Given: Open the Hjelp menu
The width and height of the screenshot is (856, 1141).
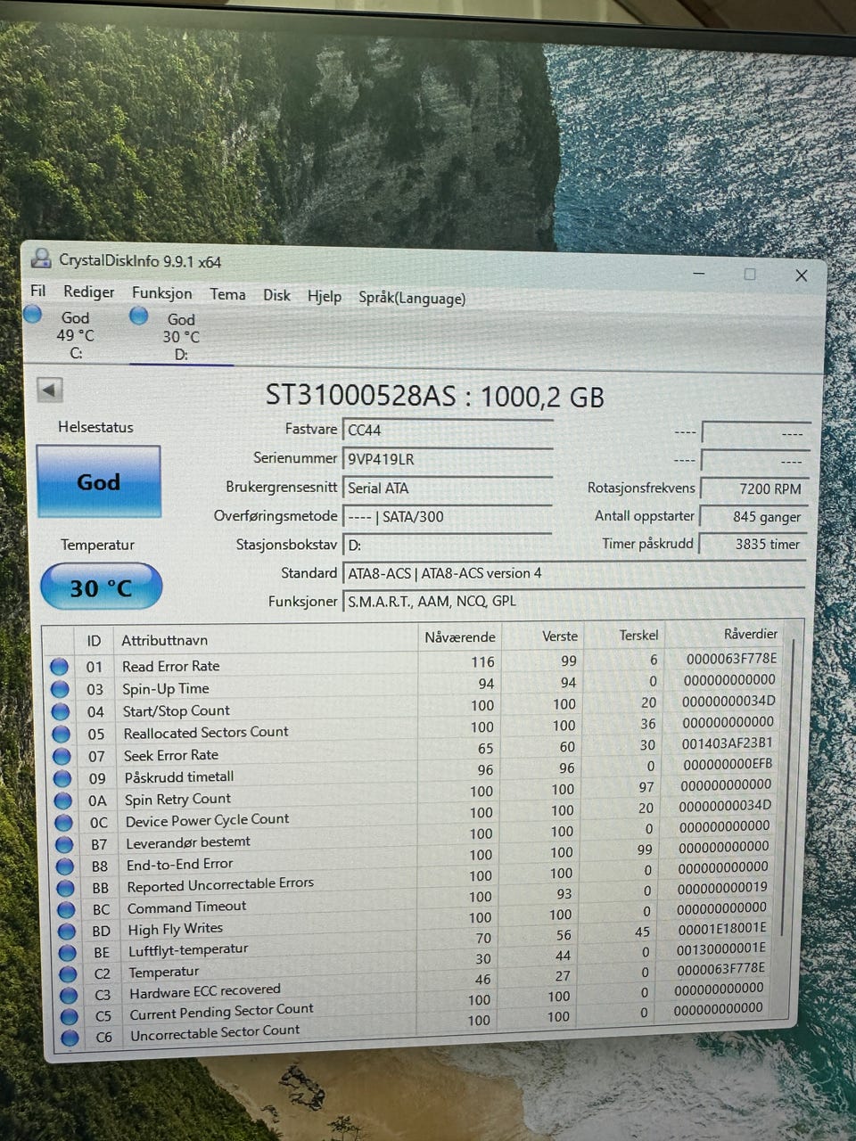Looking at the screenshot, I should (x=325, y=296).
